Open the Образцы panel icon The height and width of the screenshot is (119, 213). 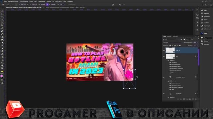202,13
